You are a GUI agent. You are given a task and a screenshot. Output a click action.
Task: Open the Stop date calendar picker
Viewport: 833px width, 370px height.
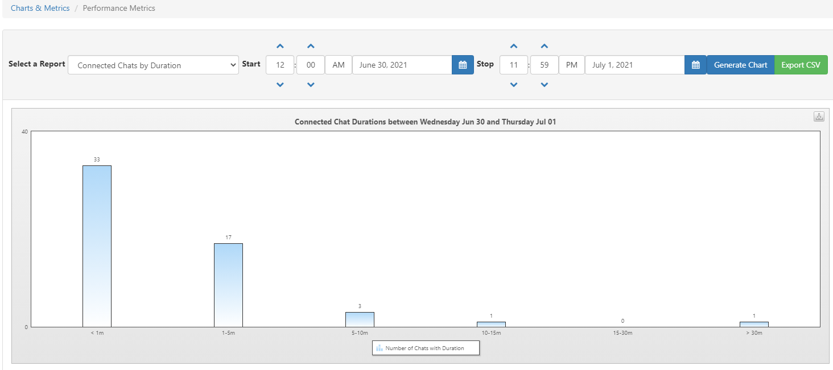click(x=695, y=65)
